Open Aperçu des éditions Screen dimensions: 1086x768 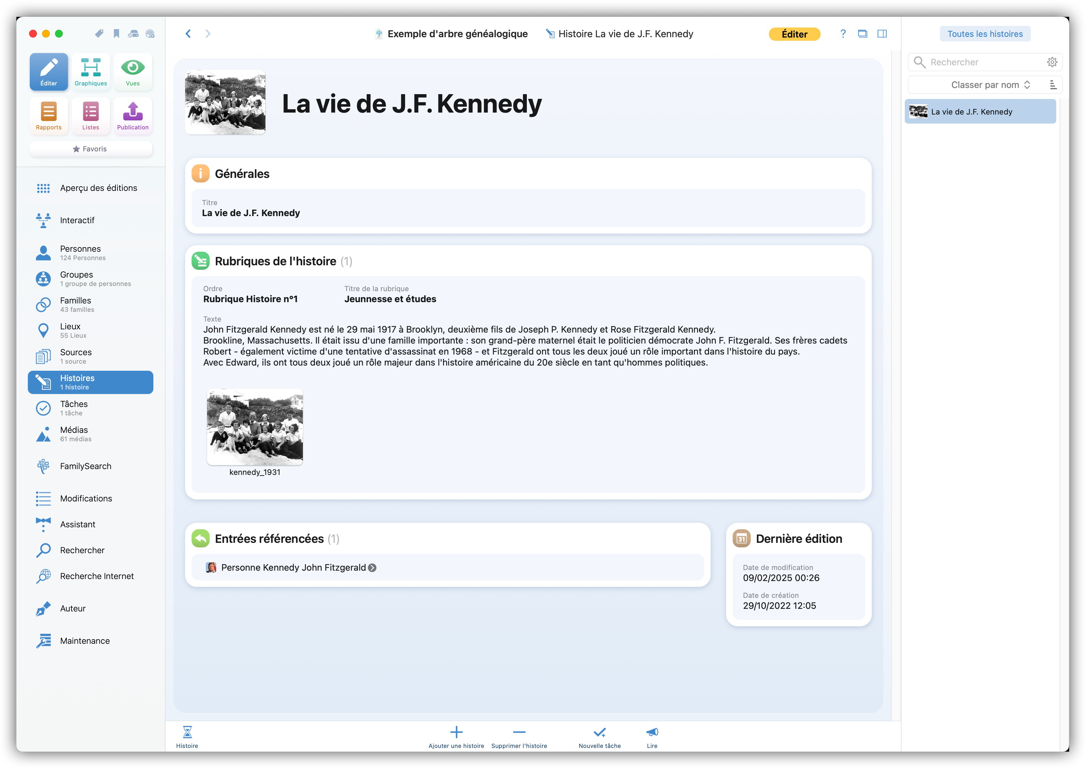tap(91, 188)
